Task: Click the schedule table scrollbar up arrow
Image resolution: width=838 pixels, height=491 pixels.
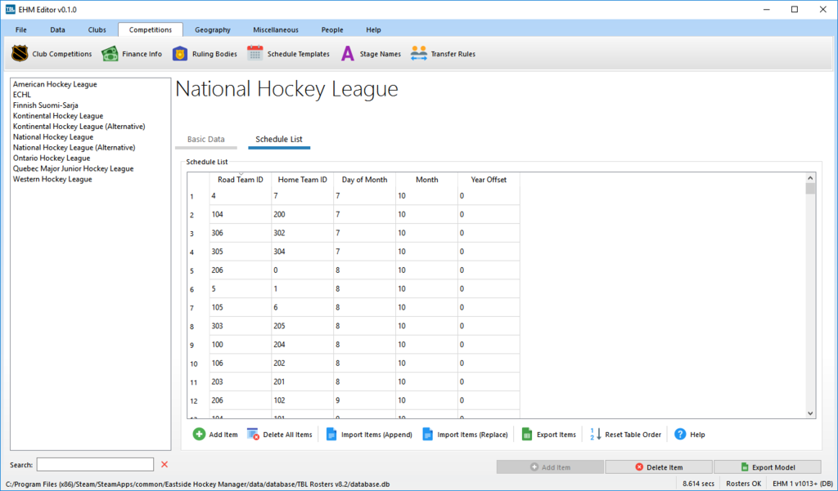Action: pos(810,178)
